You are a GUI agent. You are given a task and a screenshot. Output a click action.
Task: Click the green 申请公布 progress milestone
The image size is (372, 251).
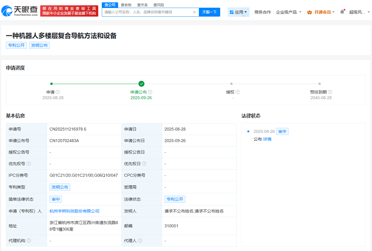coord(141,83)
